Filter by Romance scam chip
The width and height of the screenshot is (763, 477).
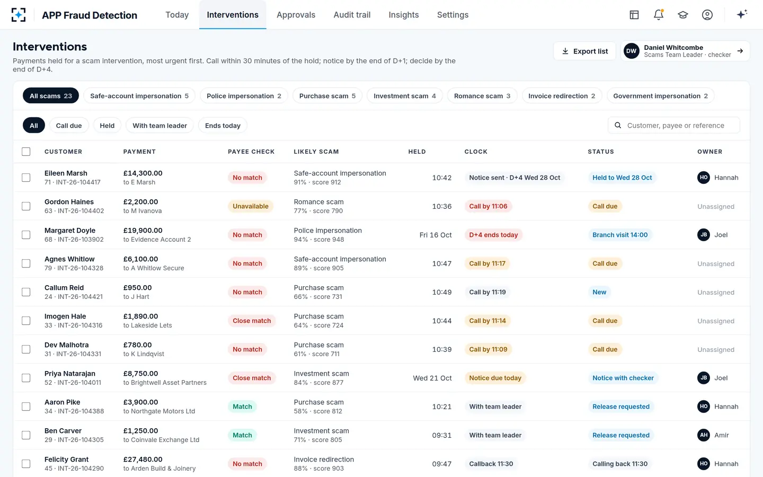[x=482, y=96]
